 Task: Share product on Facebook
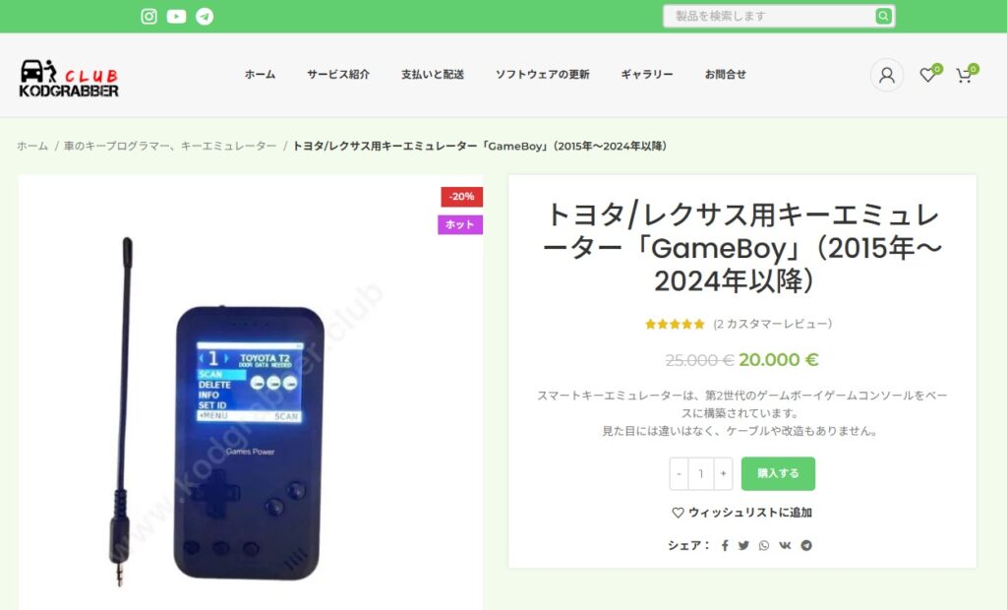pyautogui.click(x=725, y=545)
